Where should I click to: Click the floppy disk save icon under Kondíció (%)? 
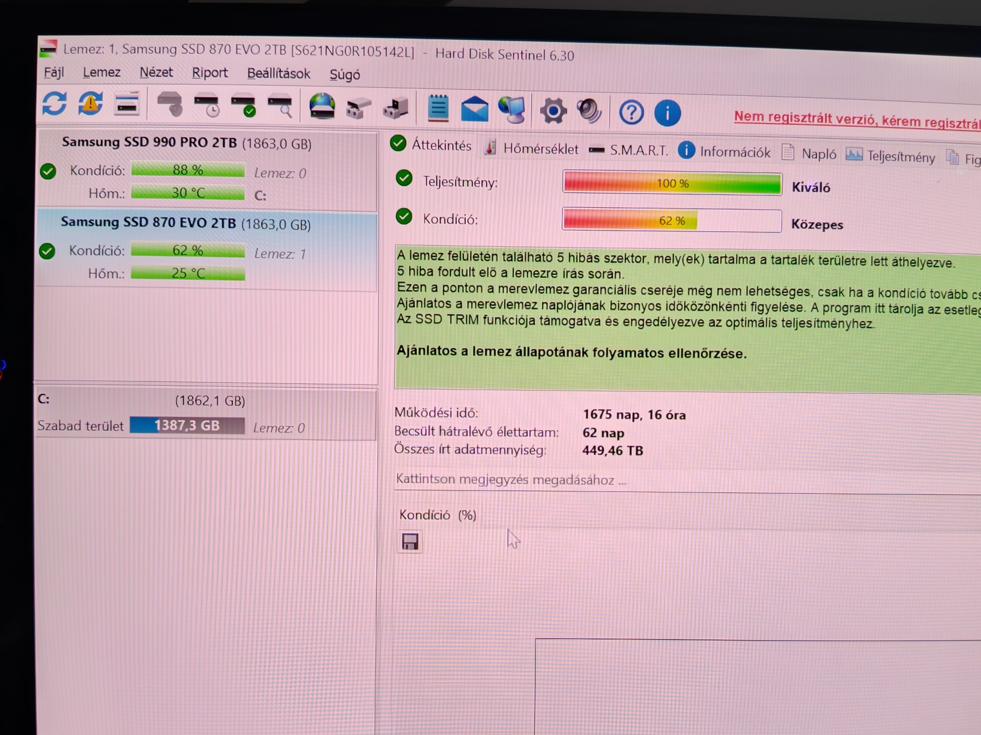[x=410, y=542]
